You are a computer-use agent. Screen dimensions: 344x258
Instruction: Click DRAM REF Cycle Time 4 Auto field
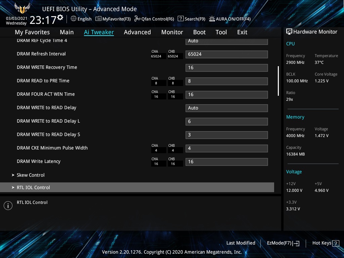pos(227,41)
